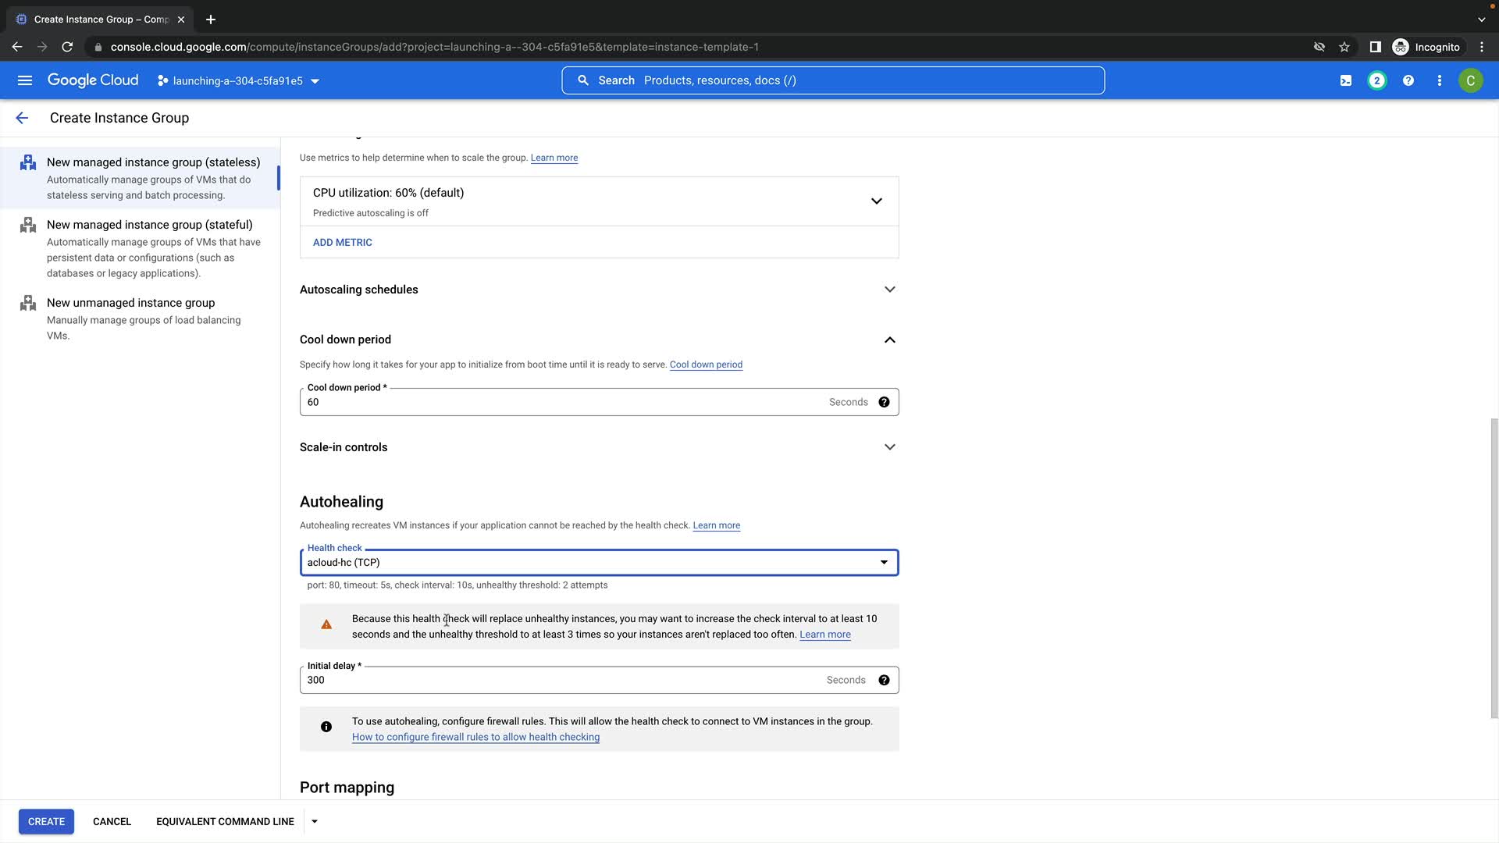Show help tooltip for Initial delay

click(884, 680)
